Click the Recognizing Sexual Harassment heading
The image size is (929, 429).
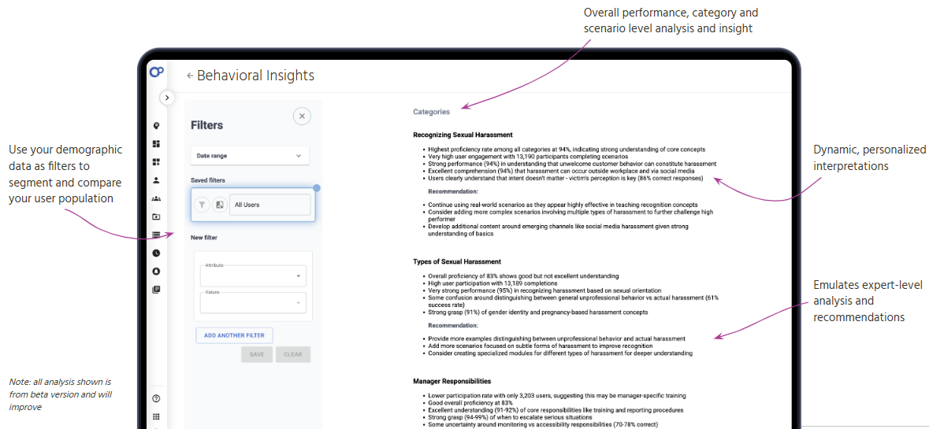pyautogui.click(x=463, y=135)
